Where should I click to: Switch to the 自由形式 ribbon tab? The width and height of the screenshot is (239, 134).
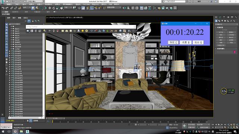click(15, 12)
